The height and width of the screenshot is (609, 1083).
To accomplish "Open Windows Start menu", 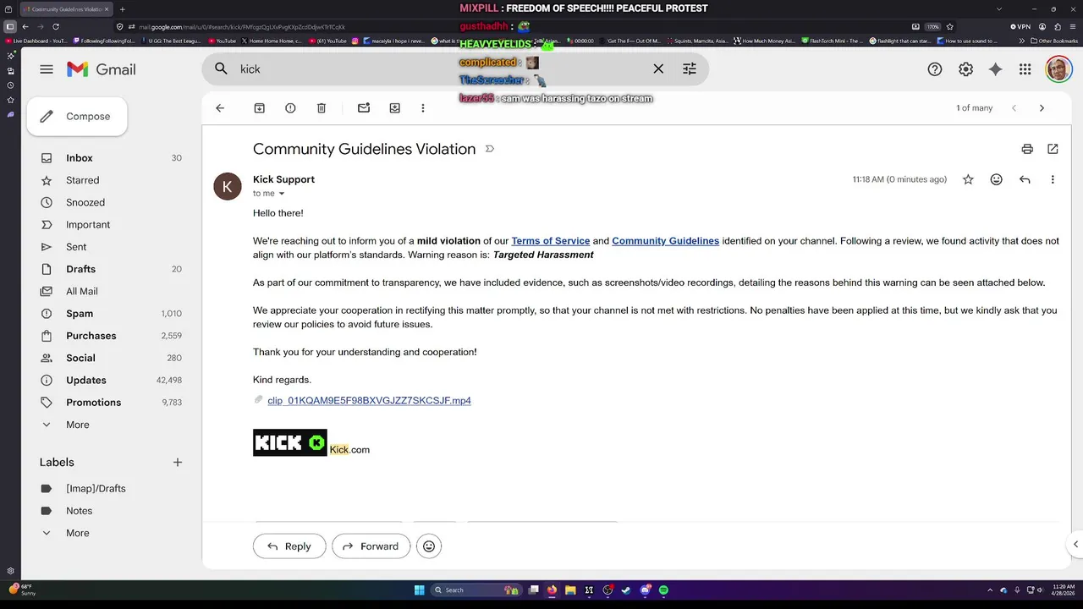I will pos(419,590).
